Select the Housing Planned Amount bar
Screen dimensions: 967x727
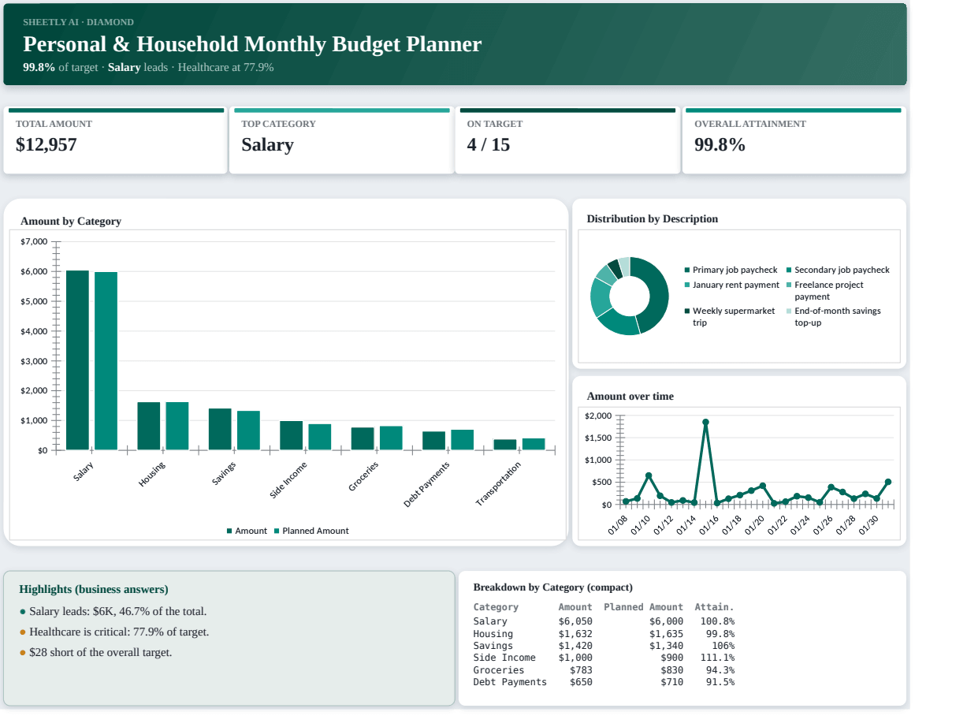coord(177,426)
